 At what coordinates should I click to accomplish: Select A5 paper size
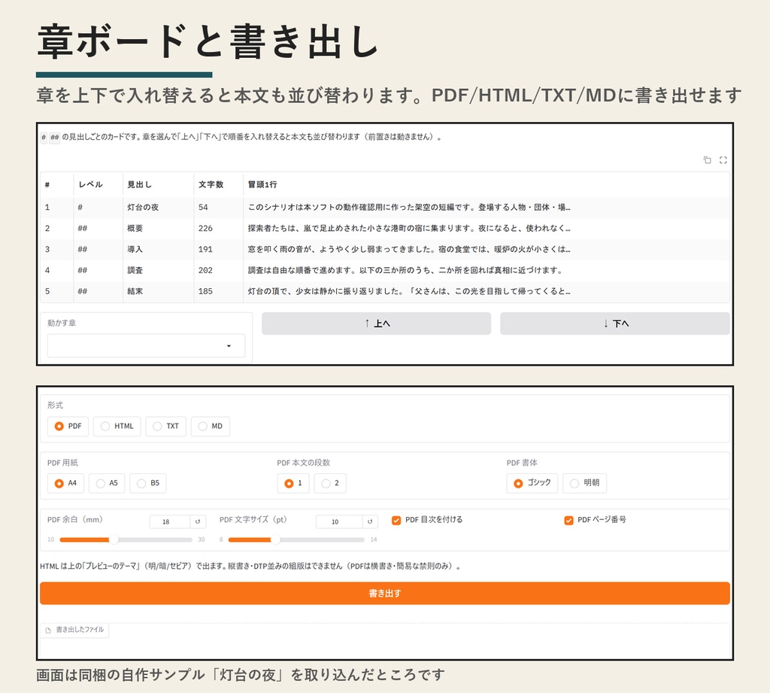(x=107, y=483)
